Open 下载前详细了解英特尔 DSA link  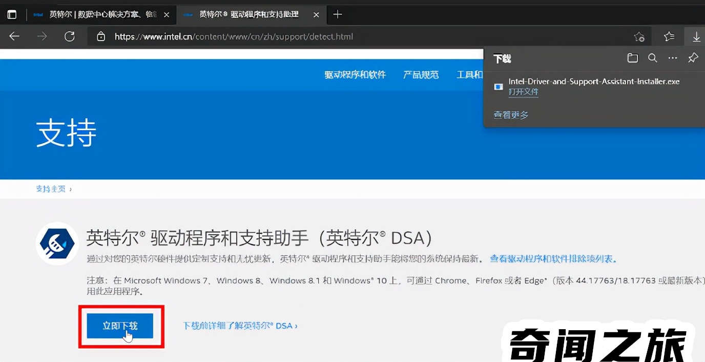pos(240,326)
